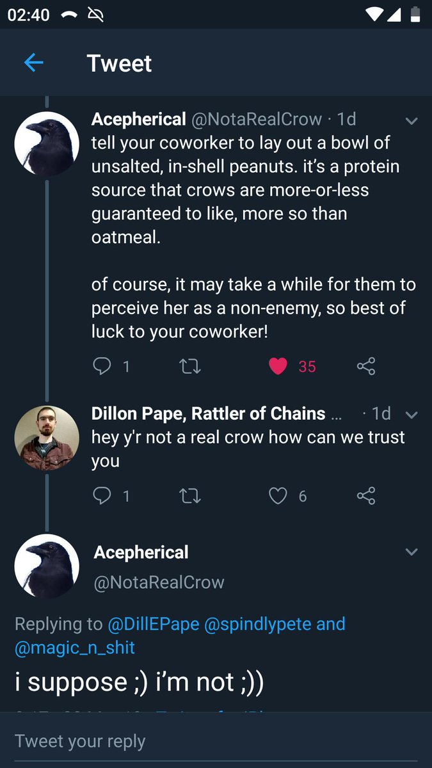Retweet Dillon Pape's tweet

[190, 496]
